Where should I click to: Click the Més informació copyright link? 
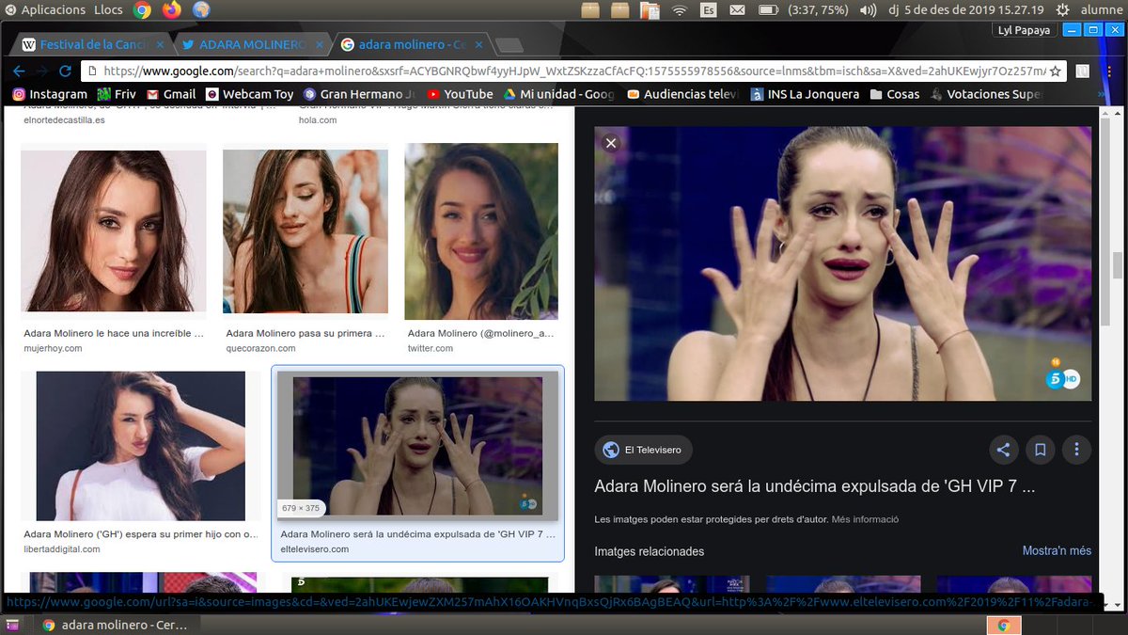865,519
